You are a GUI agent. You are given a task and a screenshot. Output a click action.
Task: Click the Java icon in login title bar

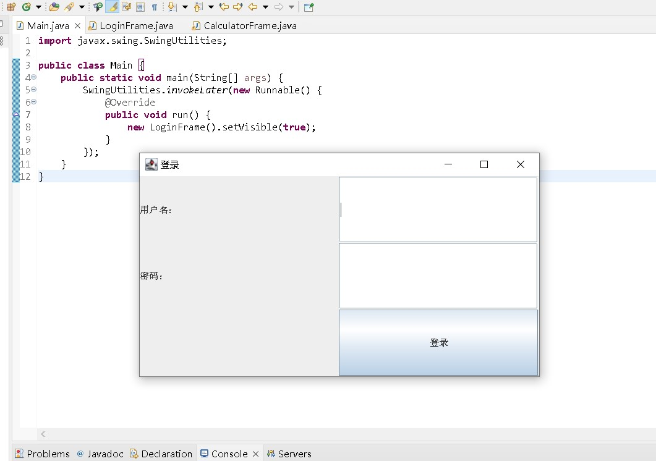coord(151,164)
